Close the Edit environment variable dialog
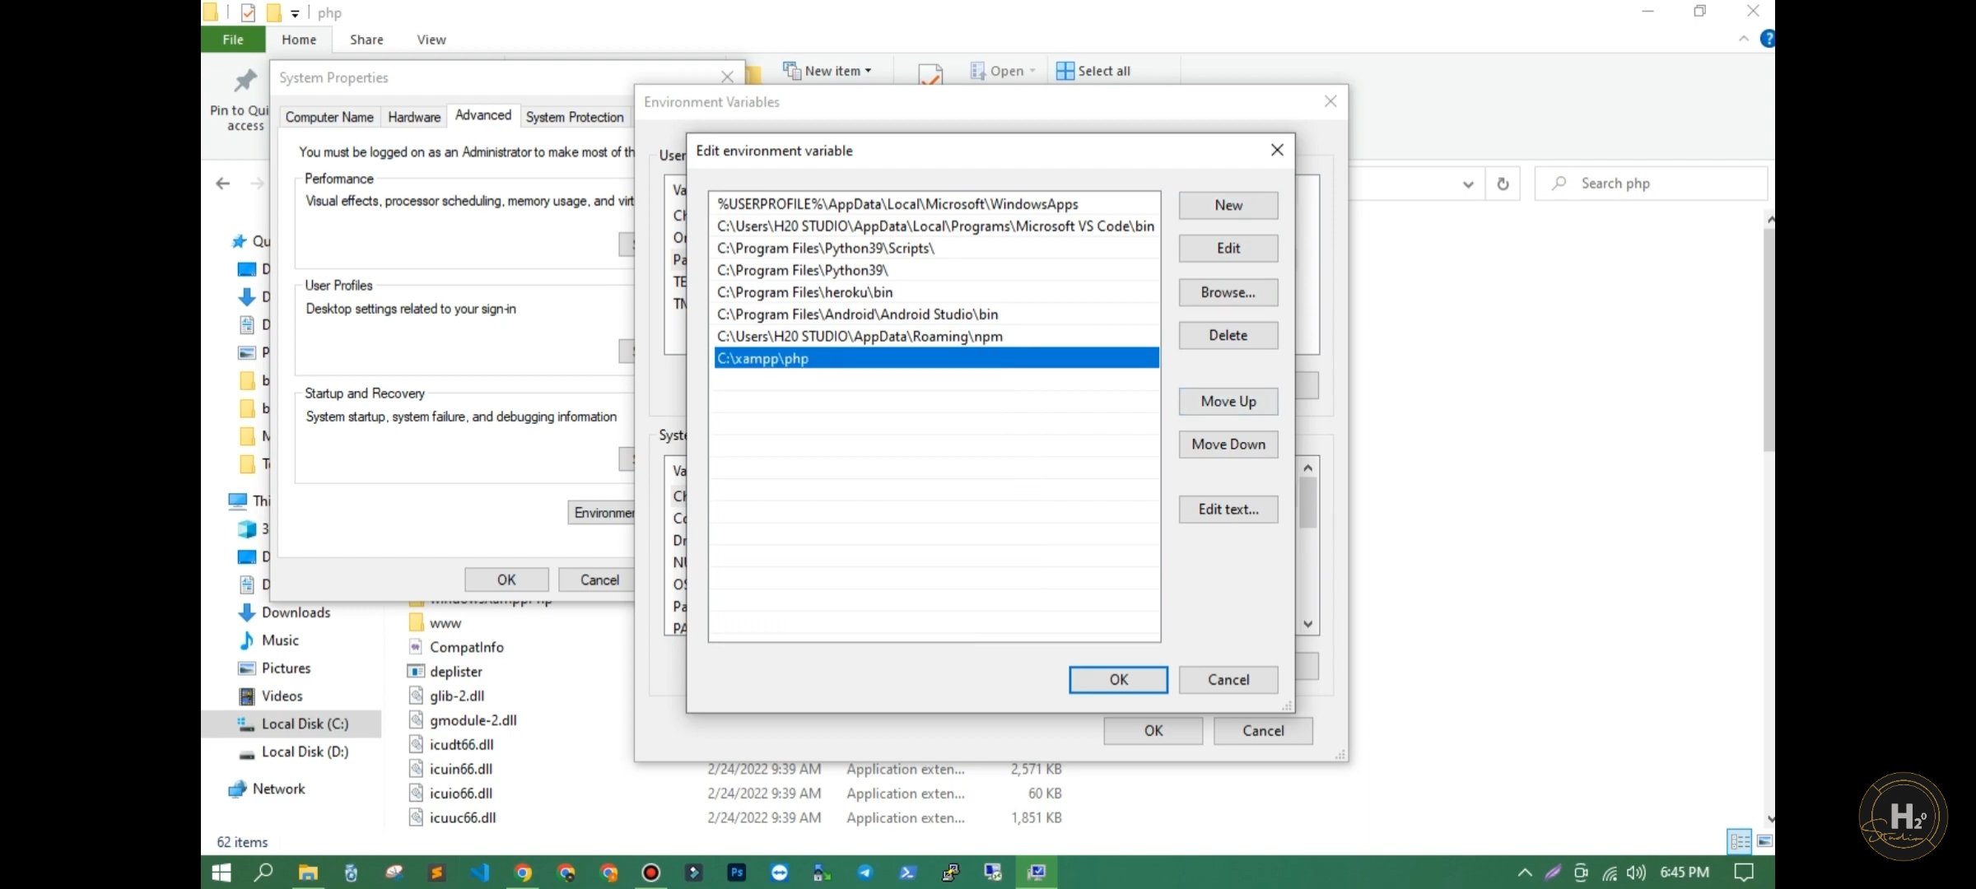The image size is (1976, 889). tap(1277, 150)
